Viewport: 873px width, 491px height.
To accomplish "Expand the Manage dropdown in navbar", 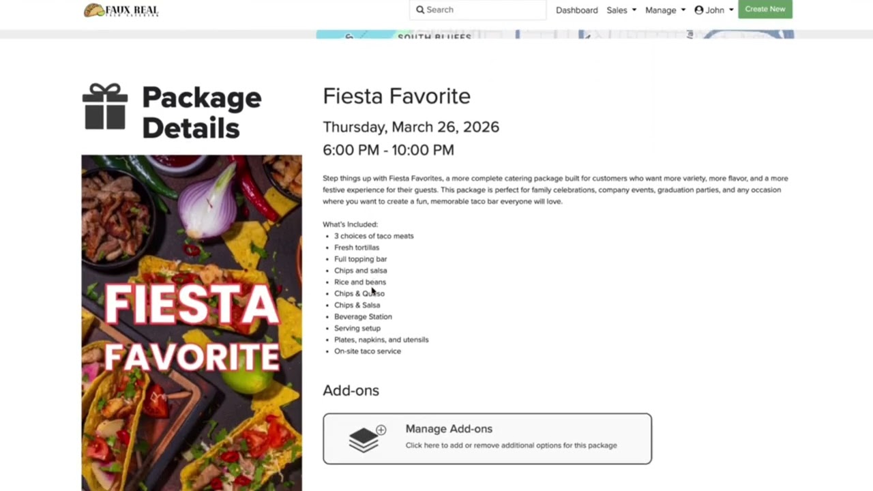I will (665, 10).
